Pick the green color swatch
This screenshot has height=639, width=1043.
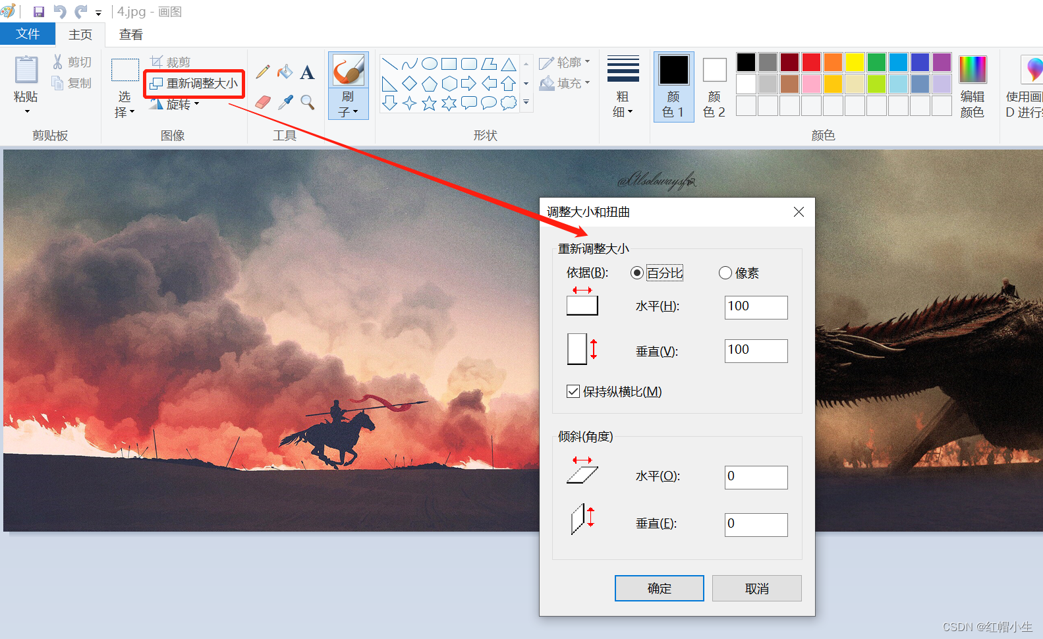876,62
